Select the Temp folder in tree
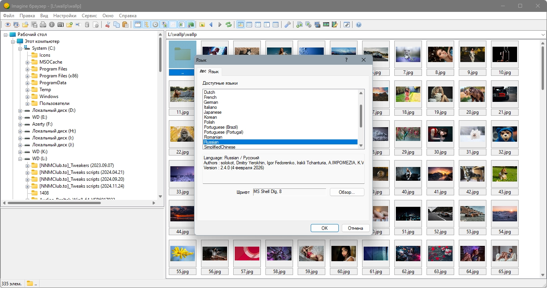This screenshot has height=288, width=547. click(x=45, y=90)
